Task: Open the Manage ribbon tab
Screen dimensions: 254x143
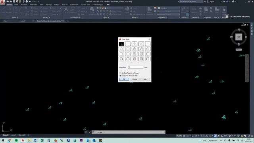Action: 49,4
